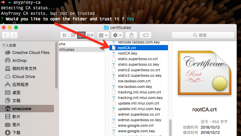
Task: Select the 'che' folder in first column
Action: pyautogui.click(x=82, y=44)
